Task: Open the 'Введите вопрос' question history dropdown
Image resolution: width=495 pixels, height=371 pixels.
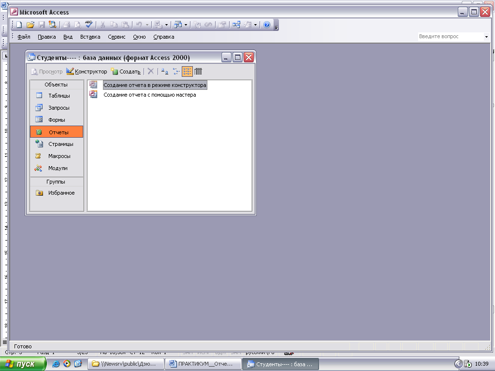Action: tap(486, 37)
